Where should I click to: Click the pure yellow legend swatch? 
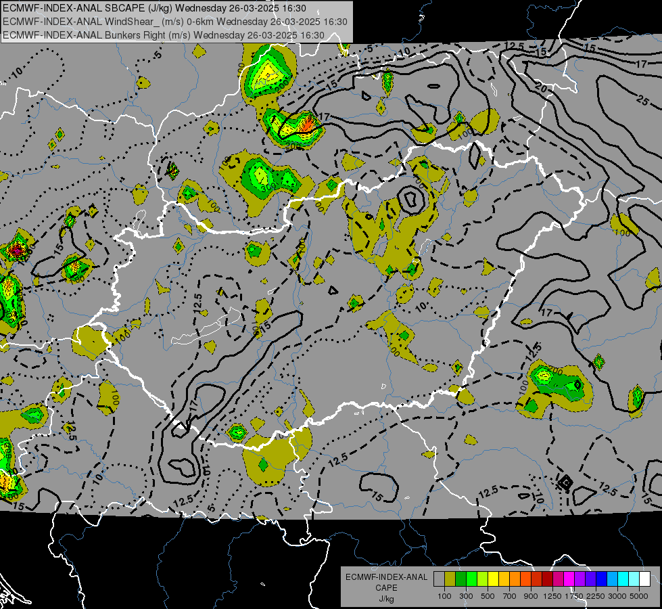pyautogui.click(x=493, y=579)
